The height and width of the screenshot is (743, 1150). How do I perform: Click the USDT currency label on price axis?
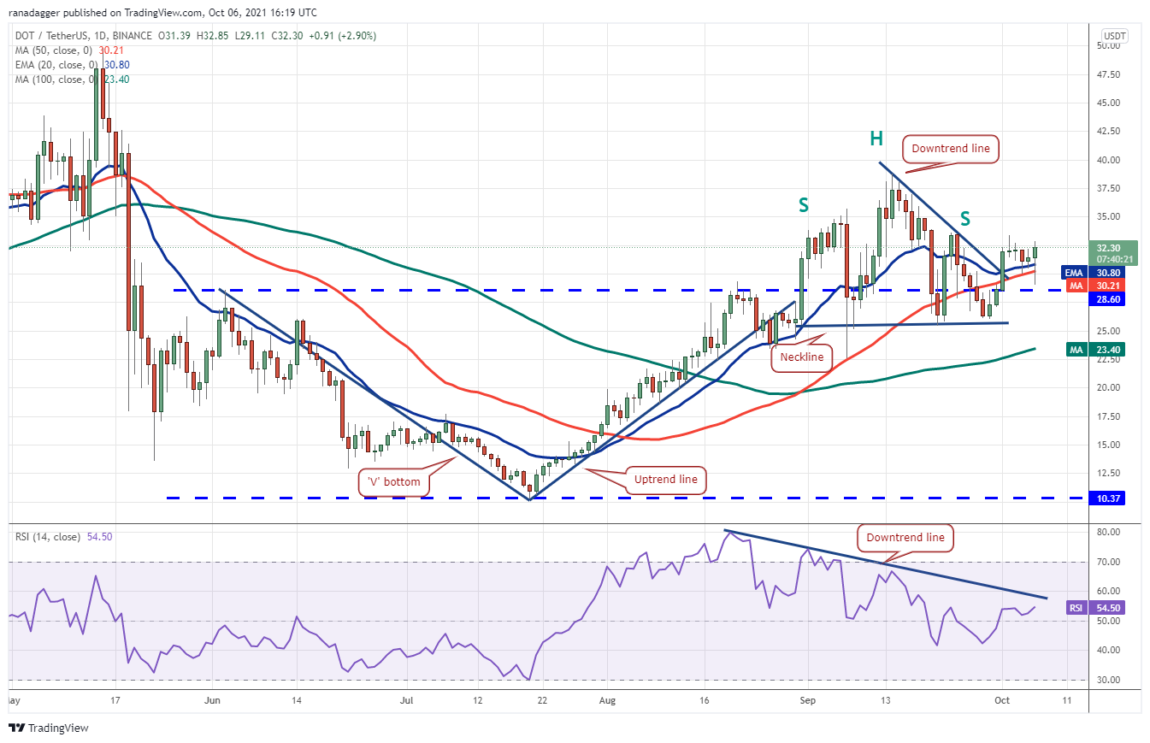1114,36
